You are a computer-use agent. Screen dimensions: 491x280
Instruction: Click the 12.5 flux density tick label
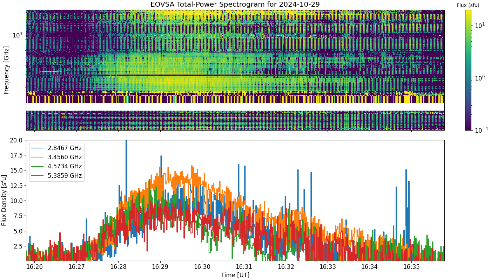[x=17, y=186]
